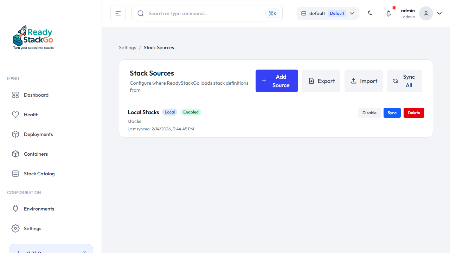Open Settings via the breadcrumb
Viewport: 450px width, 253px height.
(x=127, y=47)
